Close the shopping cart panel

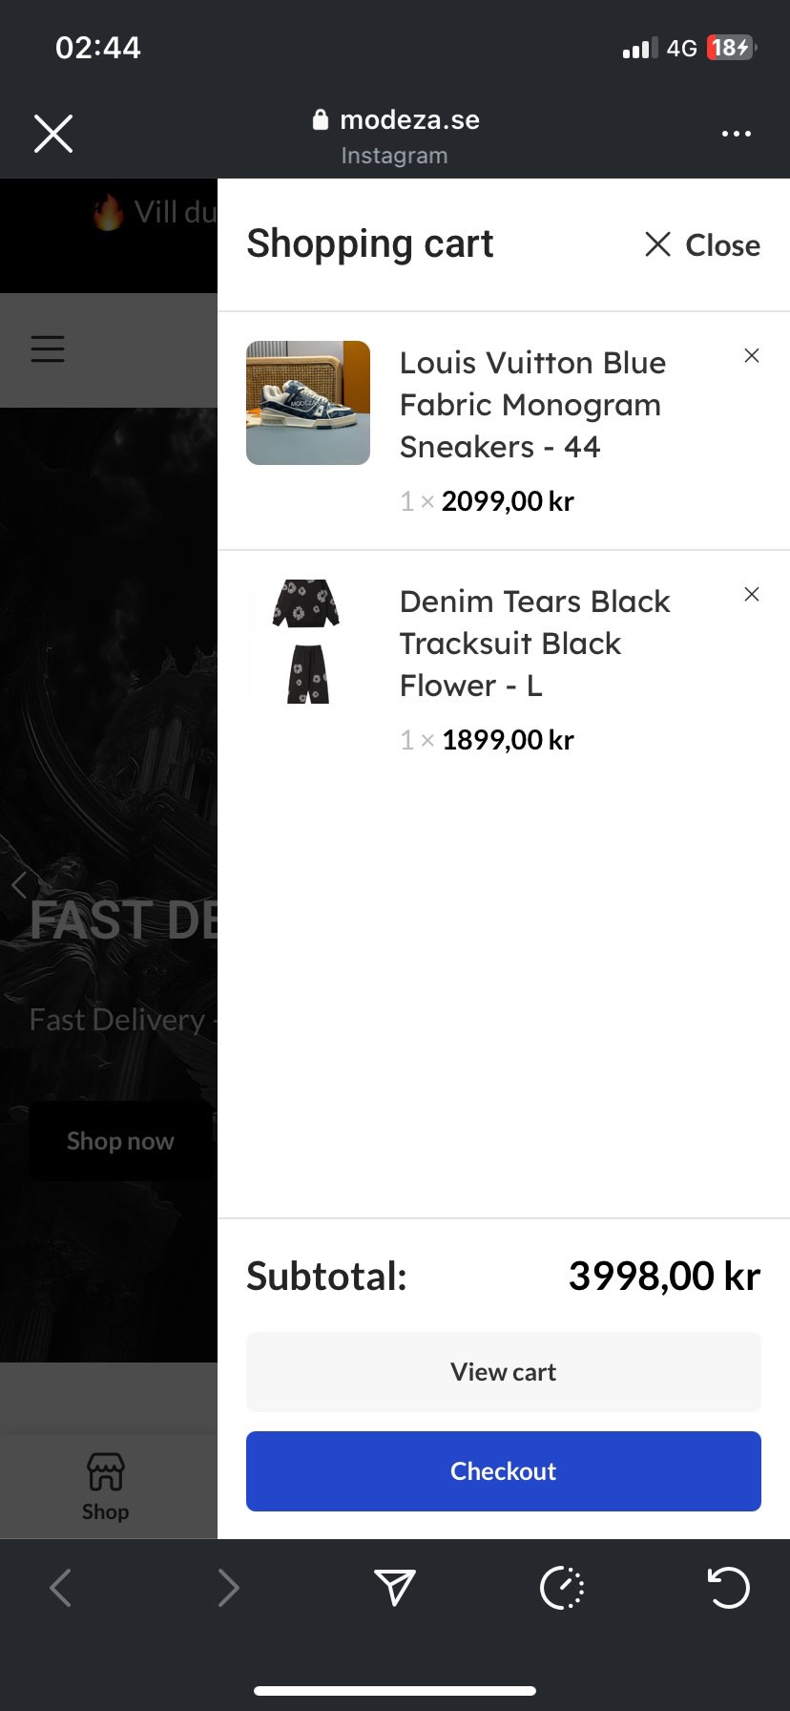[702, 245]
